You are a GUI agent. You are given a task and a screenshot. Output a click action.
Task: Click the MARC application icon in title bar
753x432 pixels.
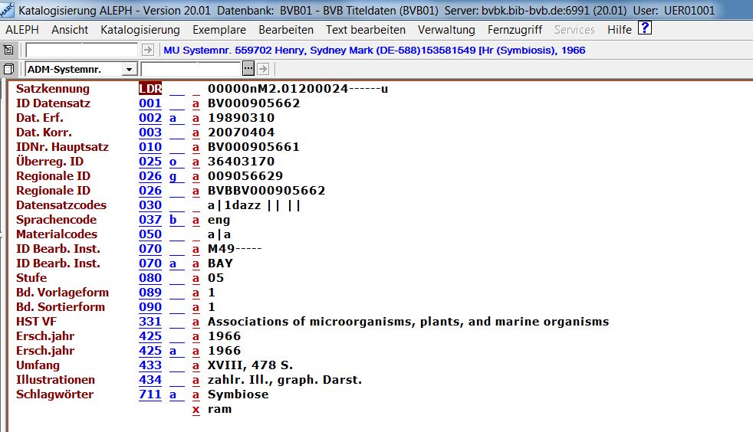pos(8,10)
